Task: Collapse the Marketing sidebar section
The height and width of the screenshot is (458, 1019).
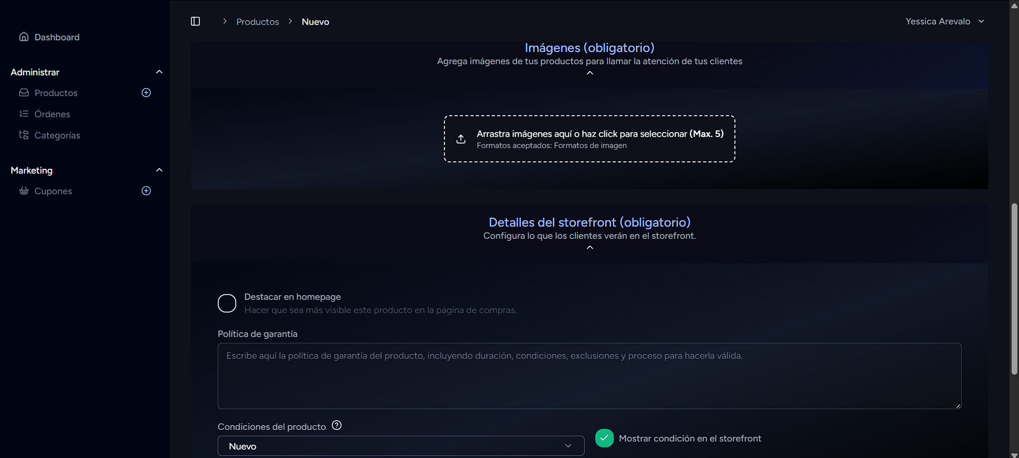Action: [x=159, y=170]
